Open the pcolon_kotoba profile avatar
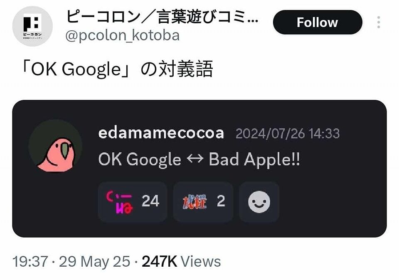Image resolution: width=399 pixels, height=280 pixels. click(x=32, y=26)
